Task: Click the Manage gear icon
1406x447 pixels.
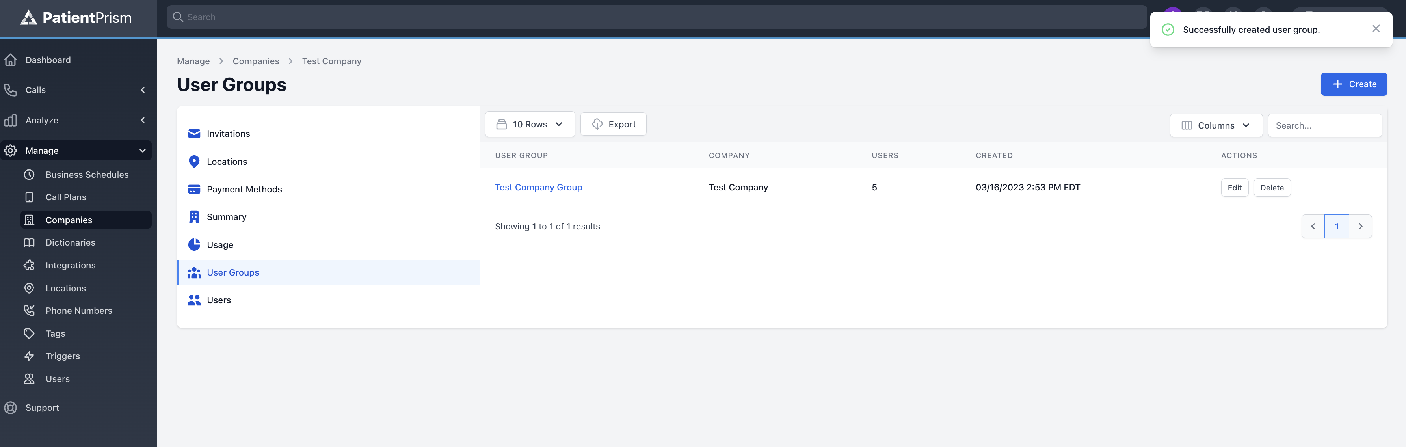Action: coord(10,151)
